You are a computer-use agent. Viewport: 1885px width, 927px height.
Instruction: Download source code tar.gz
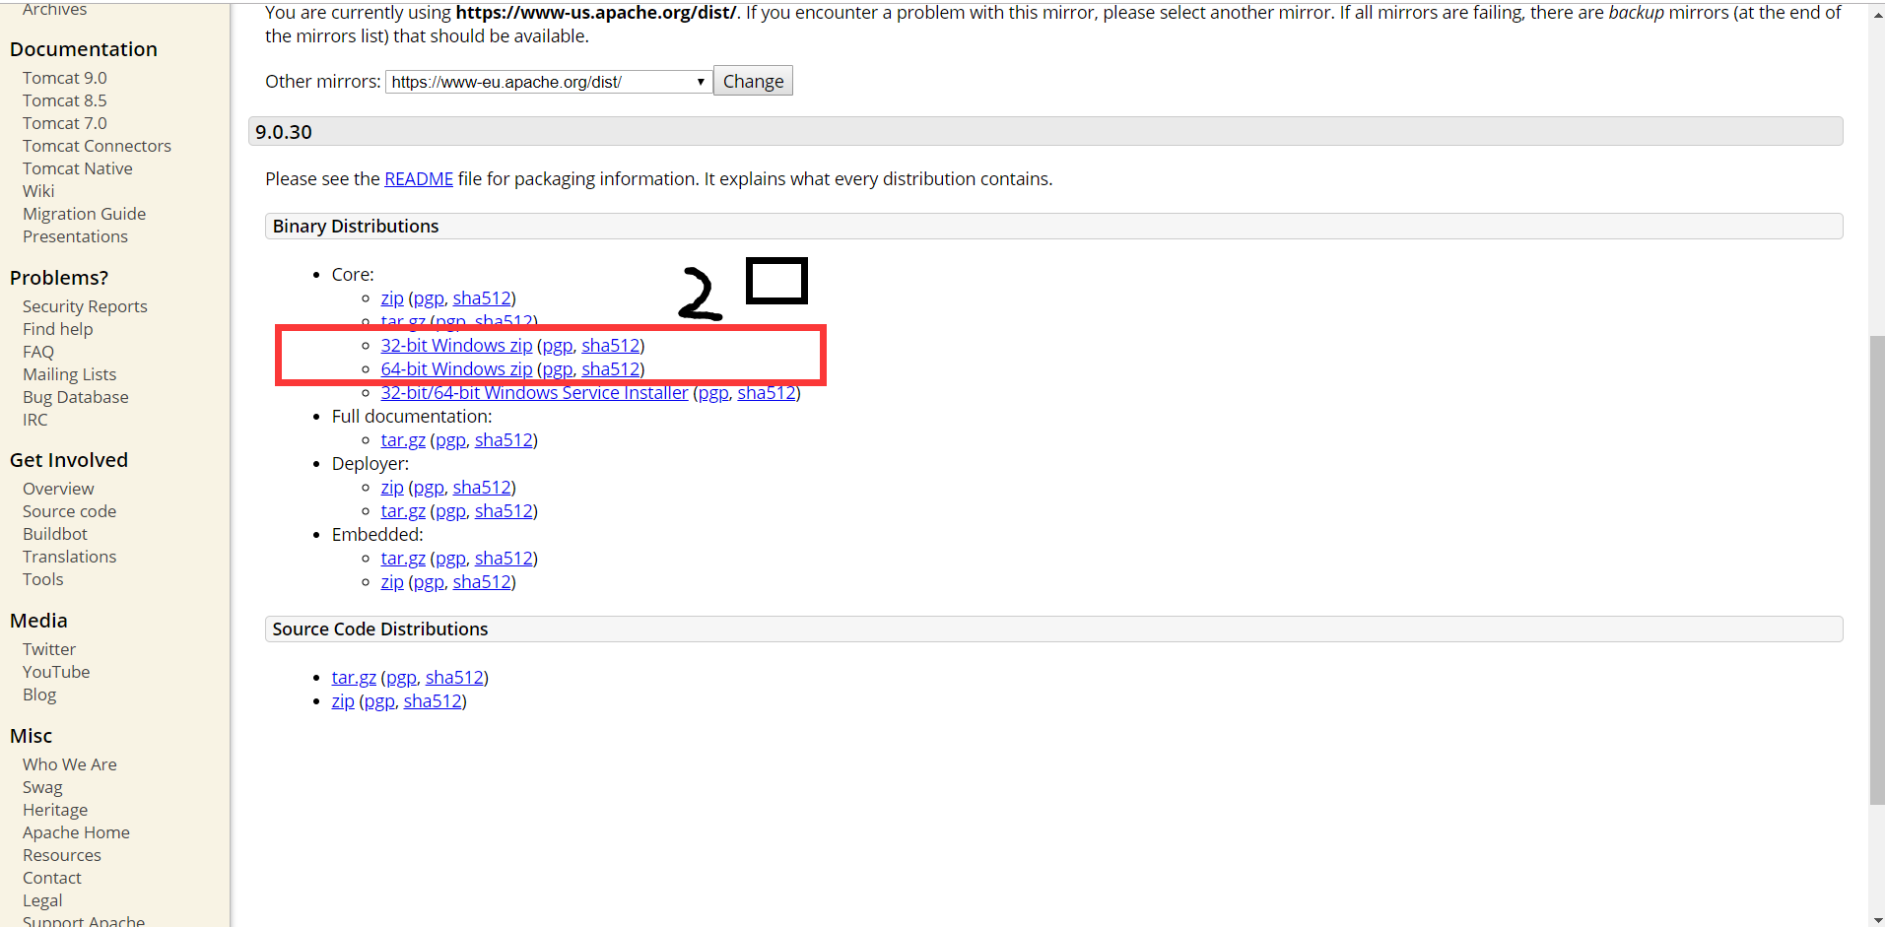click(354, 677)
